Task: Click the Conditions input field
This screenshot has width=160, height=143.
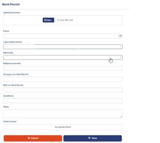Action: (63, 101)
